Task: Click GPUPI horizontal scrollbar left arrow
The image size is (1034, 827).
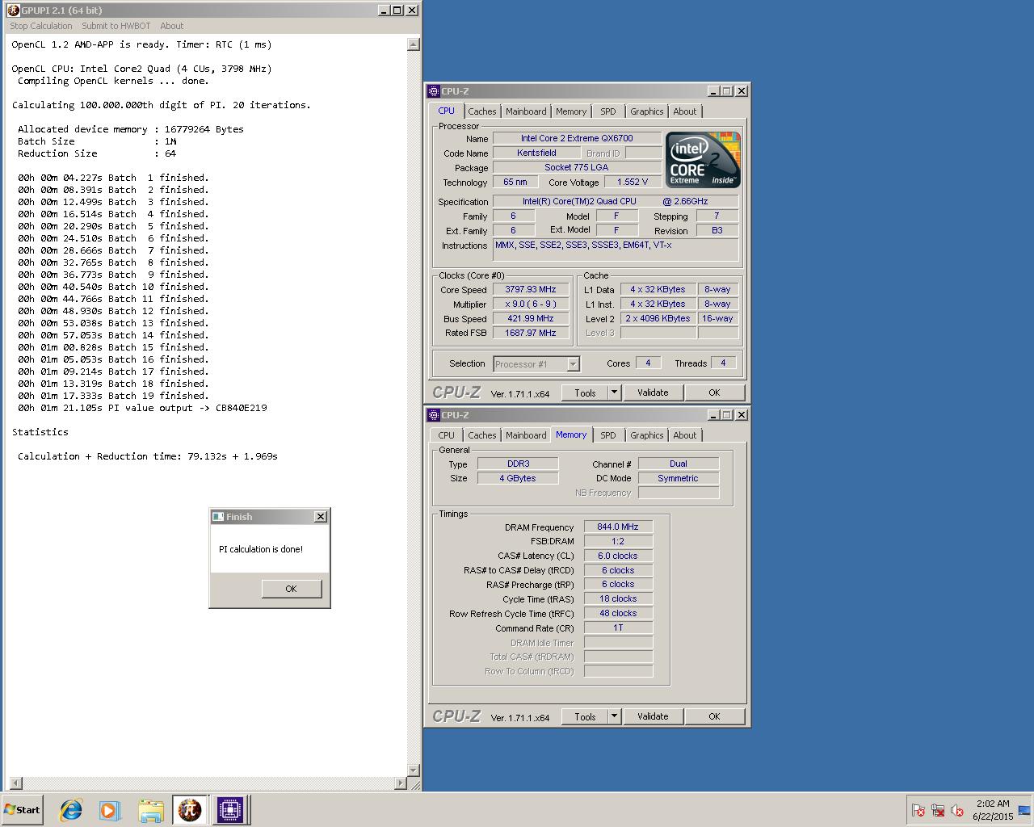Action: coord(15,783)
